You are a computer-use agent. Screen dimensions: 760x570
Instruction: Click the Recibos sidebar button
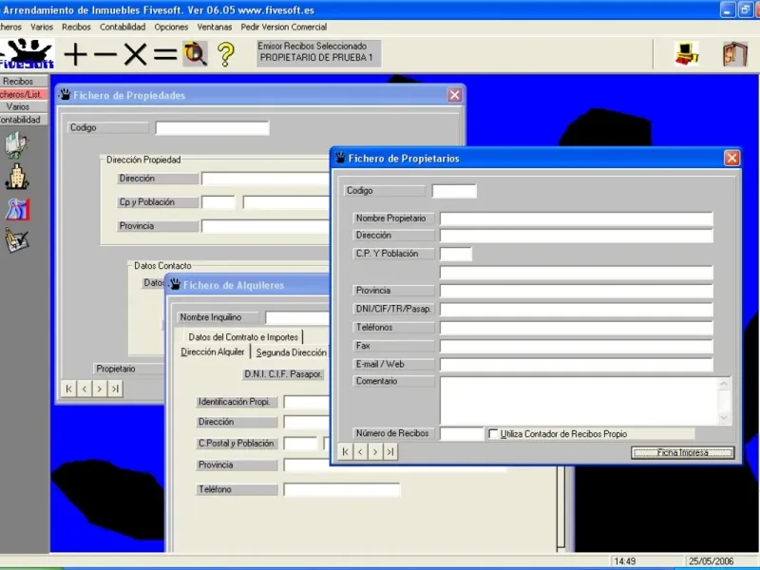coord(23,82)
